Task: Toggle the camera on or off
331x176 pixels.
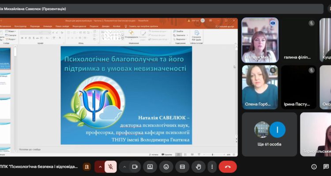Action: coord(135,167)
